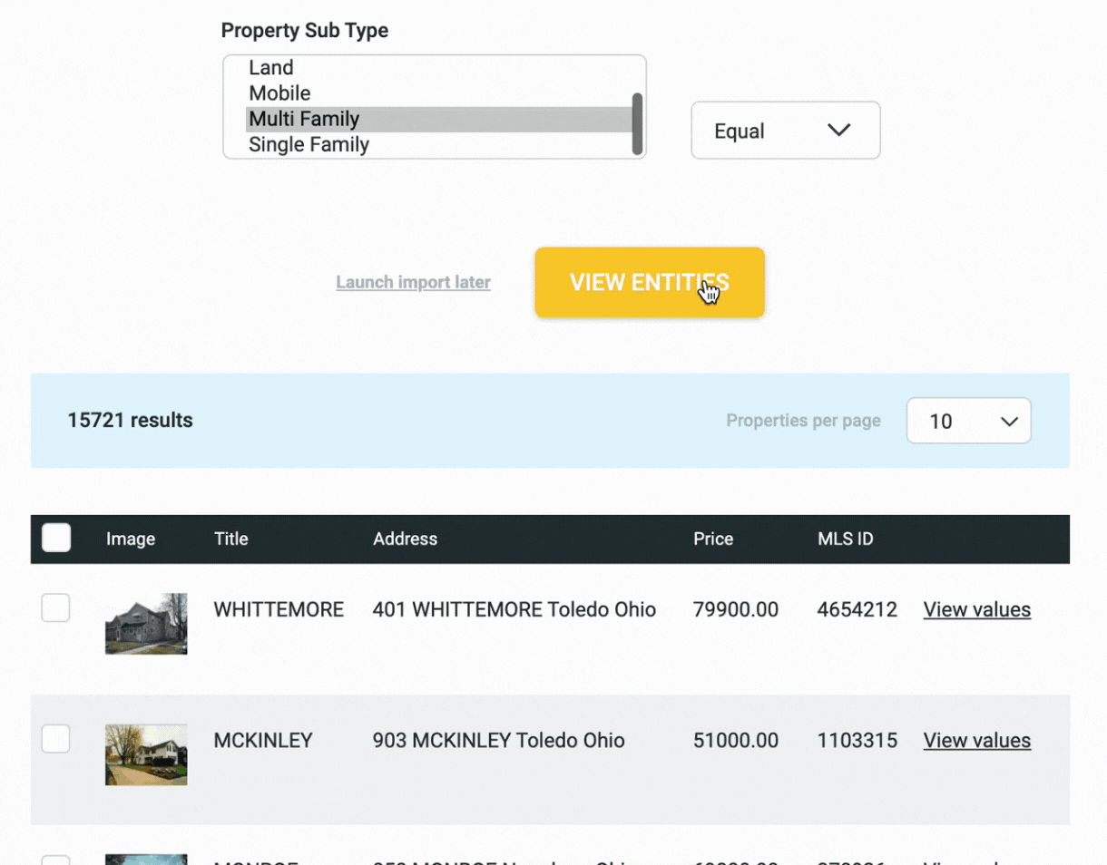Pick Single Family from the list
The image size is (1107, 865).
[x=309, y=144]
